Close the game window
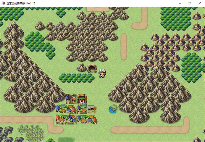This screenshot has width=205, height=142. coord(200,3)
